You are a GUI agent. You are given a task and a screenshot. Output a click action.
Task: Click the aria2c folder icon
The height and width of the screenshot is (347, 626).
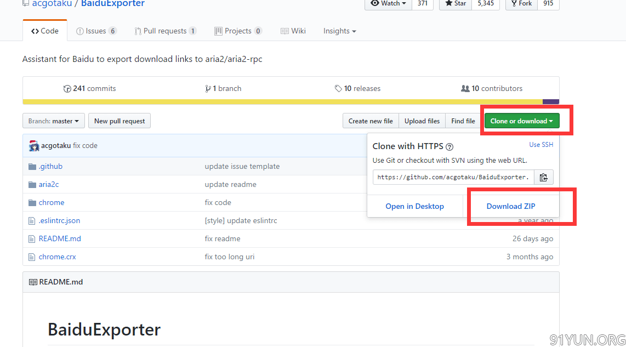pos(32,185)
